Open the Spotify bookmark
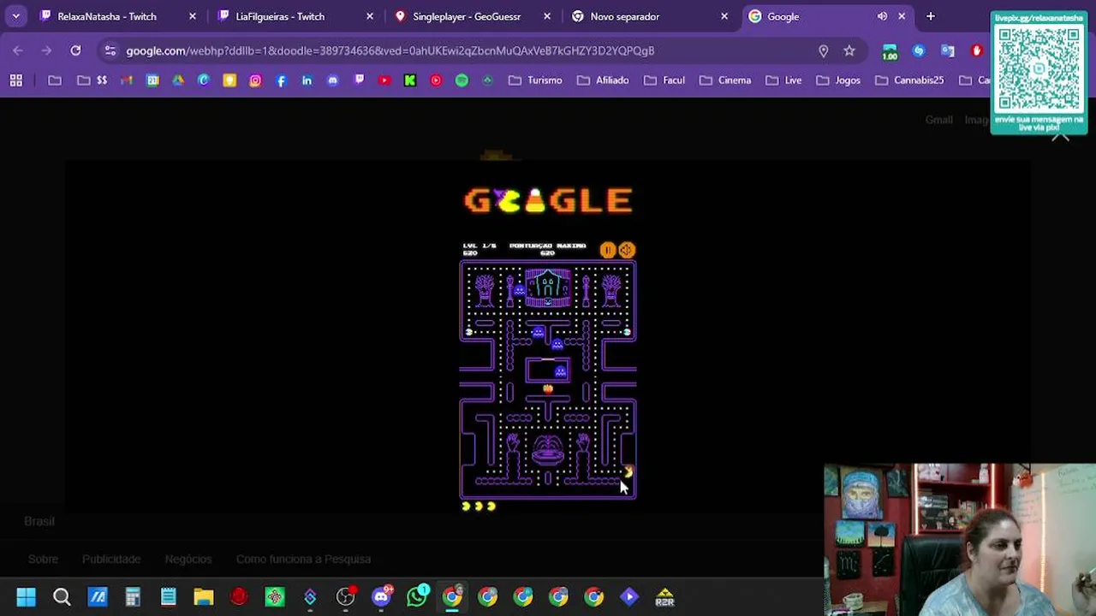 pyautogui.click(x=462, y=80)
